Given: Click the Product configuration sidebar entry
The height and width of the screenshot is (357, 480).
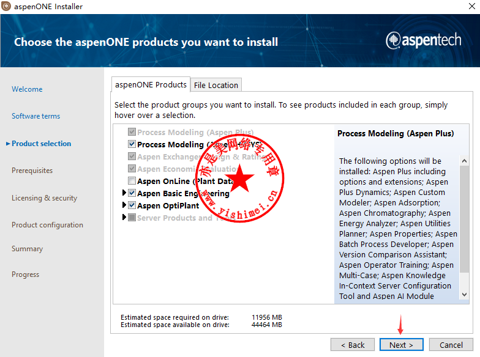Looking at the screenshot, I should 47,225.
